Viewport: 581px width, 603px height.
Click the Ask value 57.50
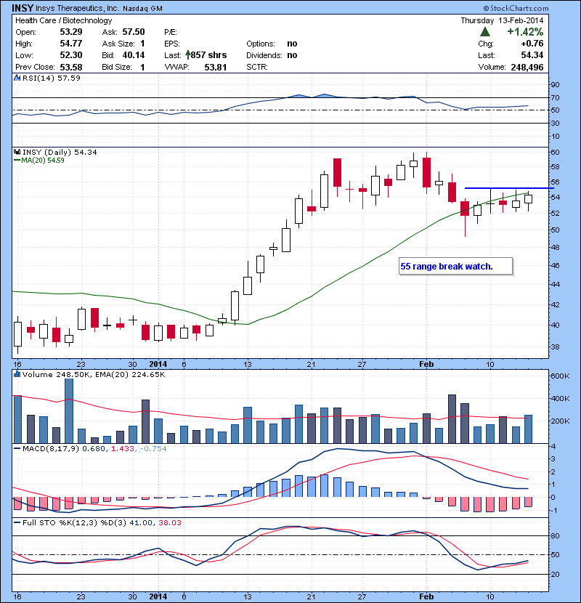(x=134, y=31)
